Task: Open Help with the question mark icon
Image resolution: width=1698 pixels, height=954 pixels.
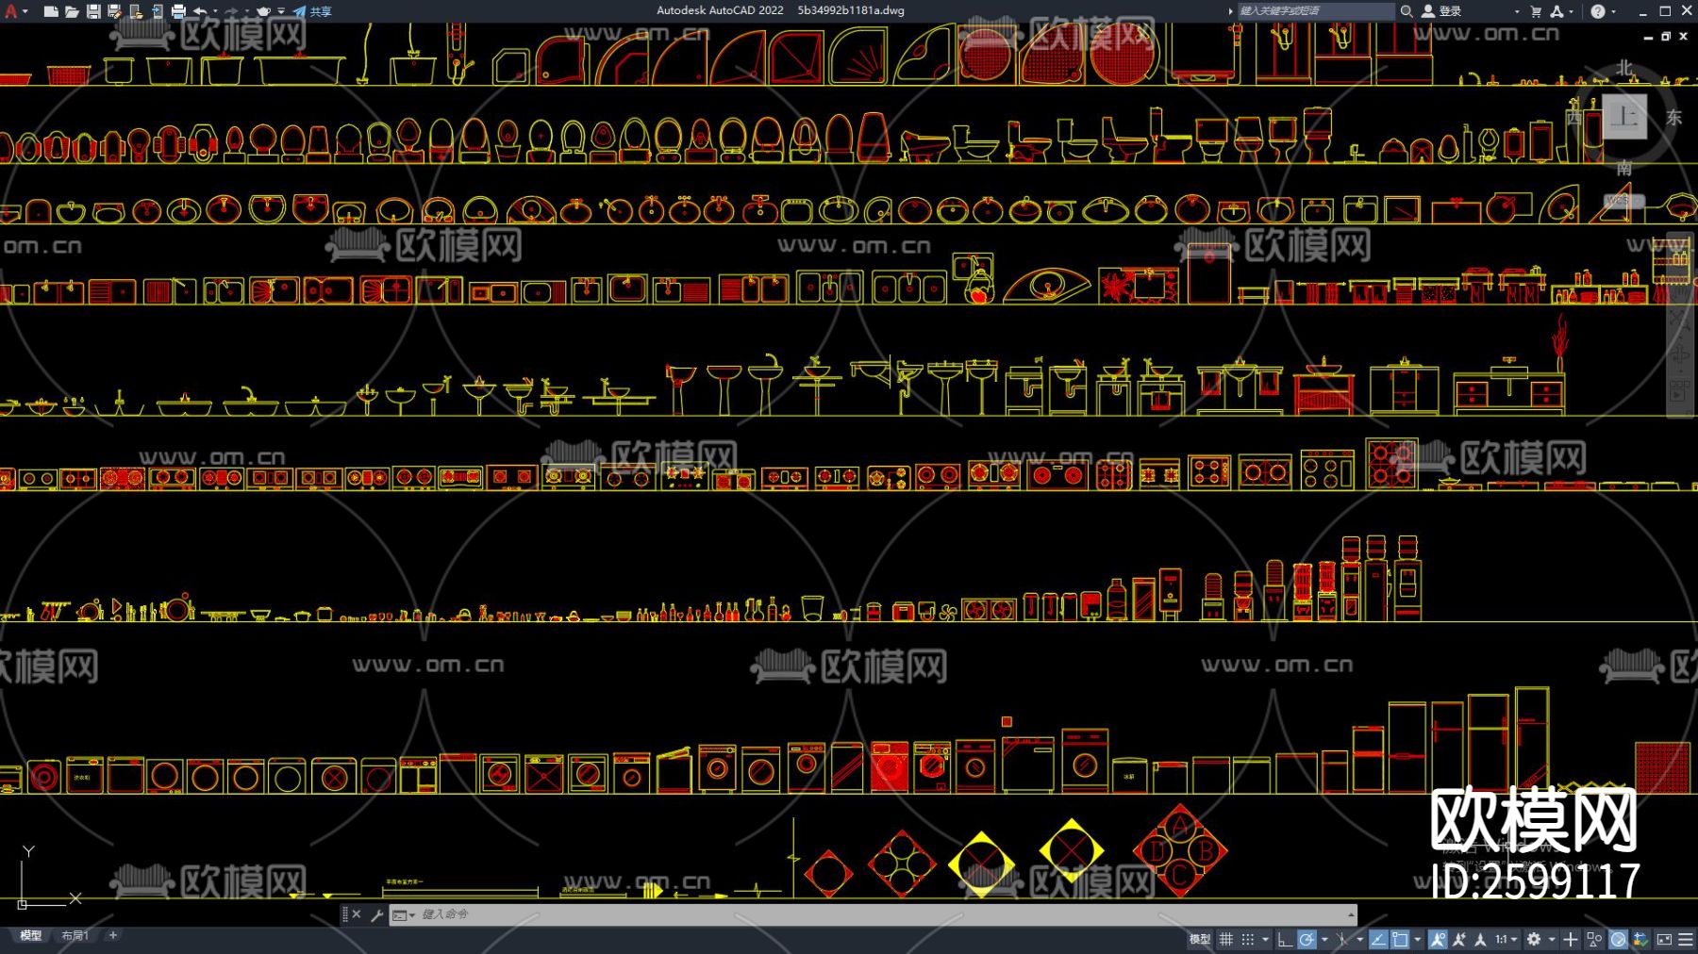Action: tap(1597, 11)
